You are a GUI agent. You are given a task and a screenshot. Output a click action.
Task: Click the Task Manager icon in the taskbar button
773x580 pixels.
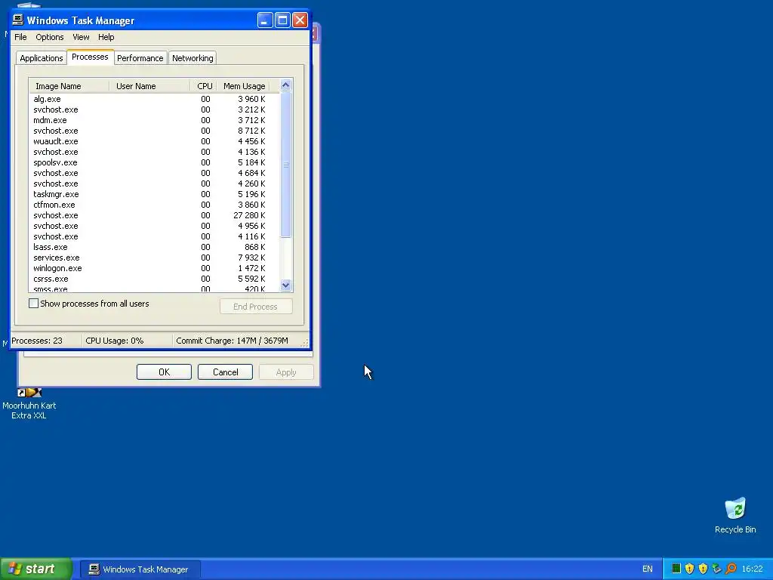[94, 569]
